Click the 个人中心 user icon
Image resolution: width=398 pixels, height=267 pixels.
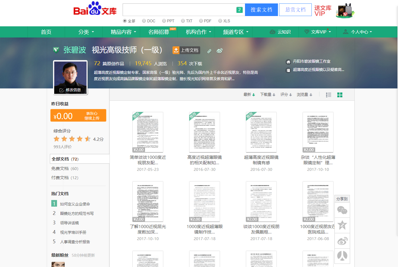[346, 32]
